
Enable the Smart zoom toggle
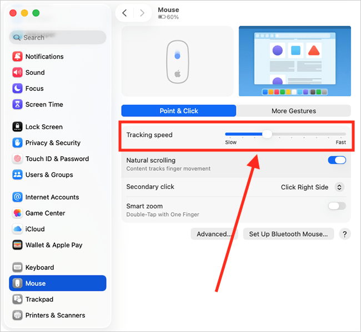337,206
